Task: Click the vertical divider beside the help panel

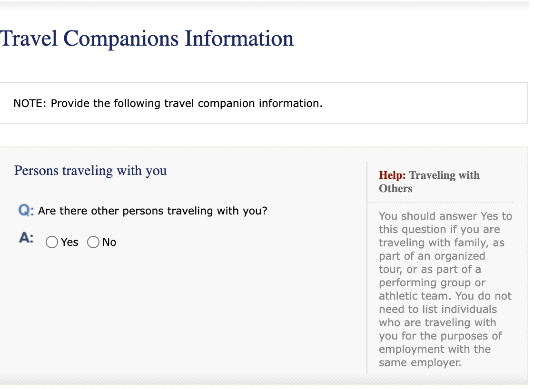Action: click(367, 266)
